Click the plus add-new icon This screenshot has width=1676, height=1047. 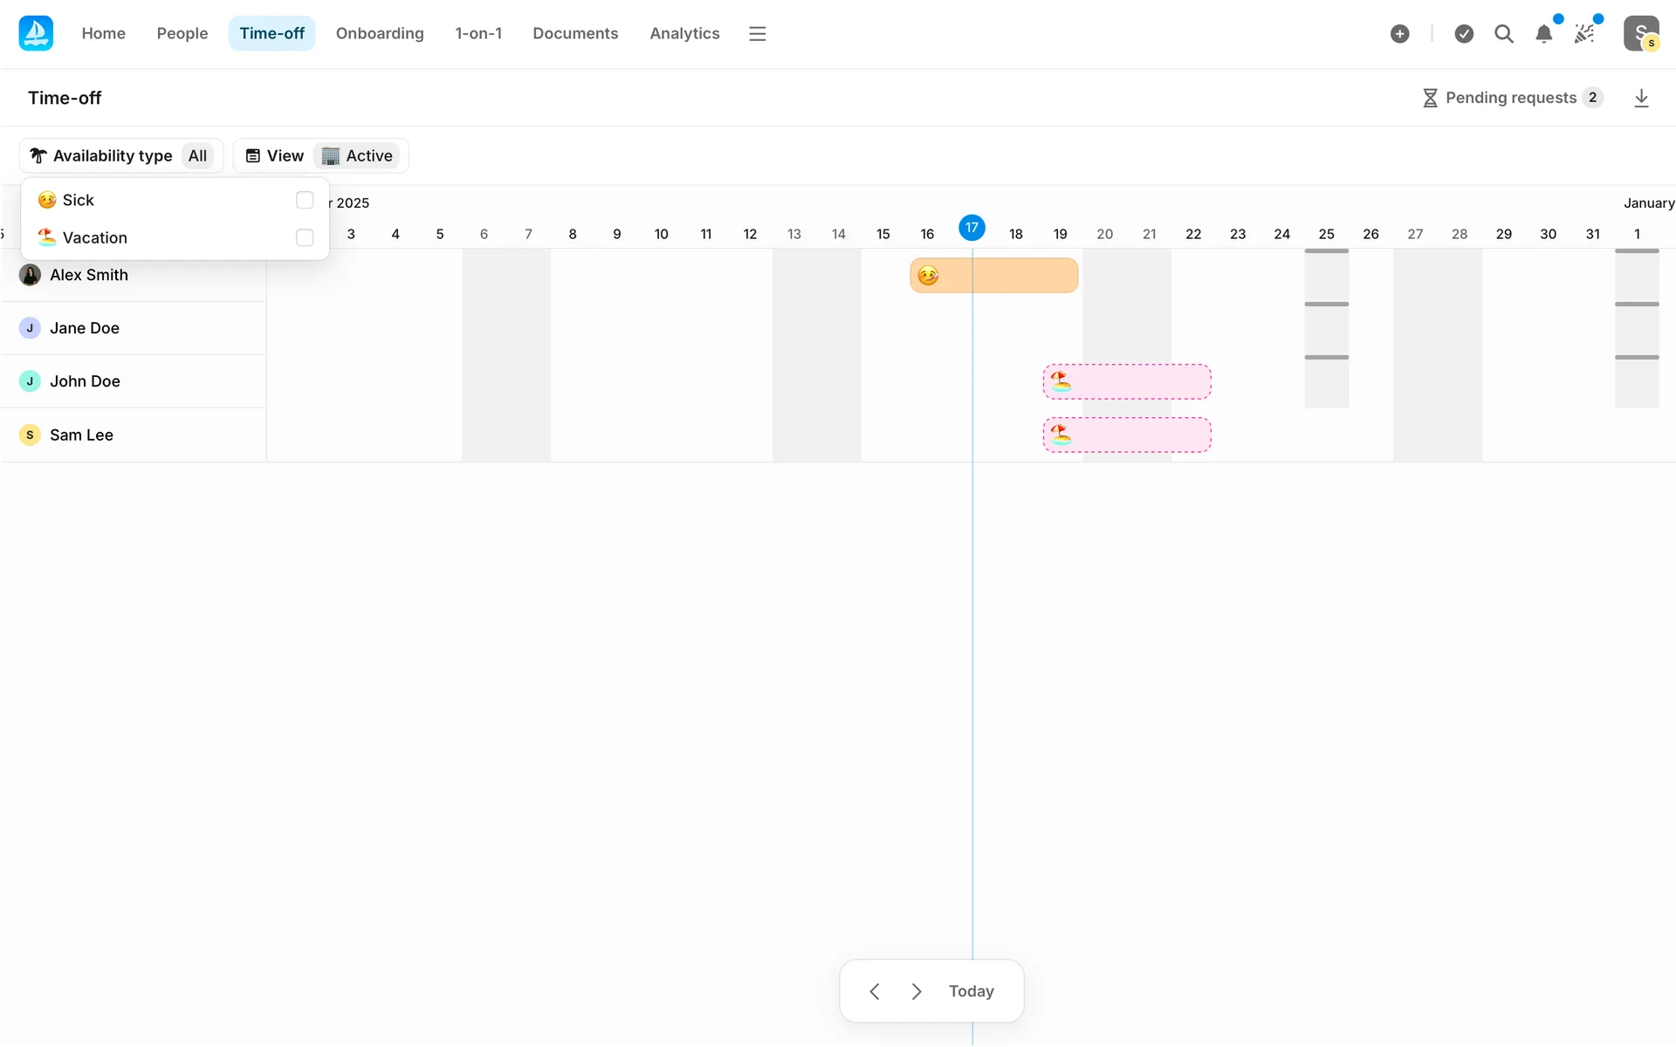click(1399, 34)
